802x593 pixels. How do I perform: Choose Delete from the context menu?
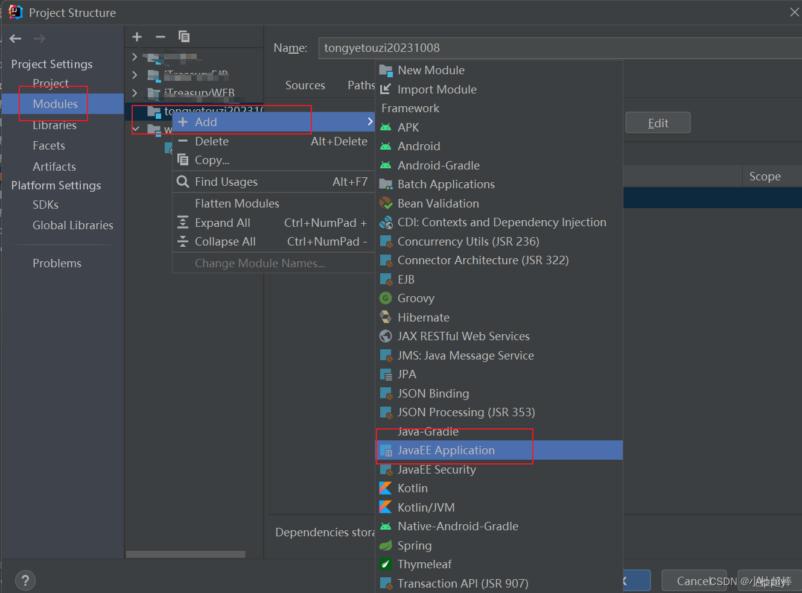click(273, 141)
